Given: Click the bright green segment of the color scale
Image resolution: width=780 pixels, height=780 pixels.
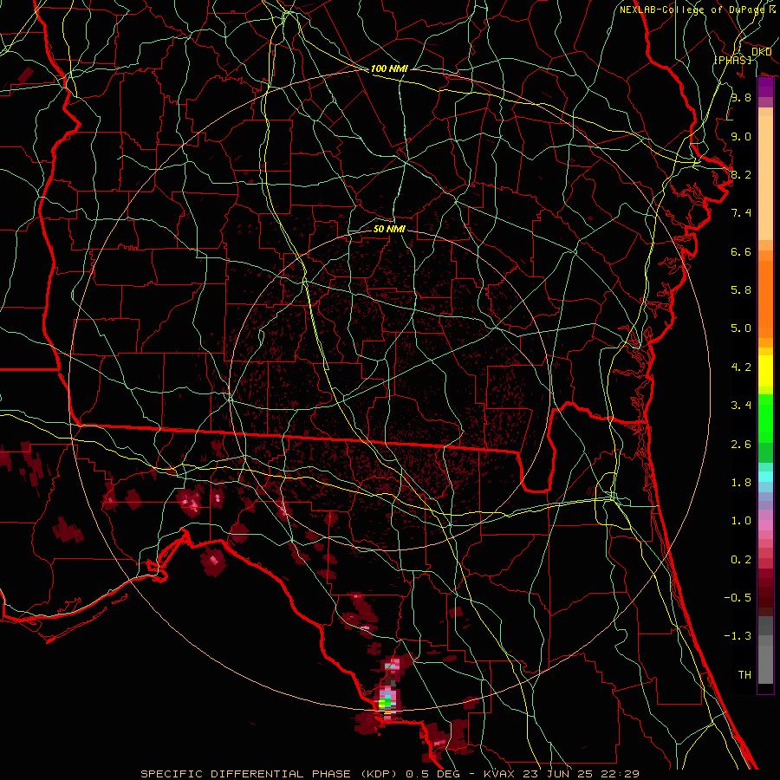Looking at the screenshot, I should (765, 418).
